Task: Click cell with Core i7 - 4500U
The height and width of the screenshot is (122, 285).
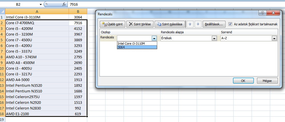Action: (x=37, y=40)
